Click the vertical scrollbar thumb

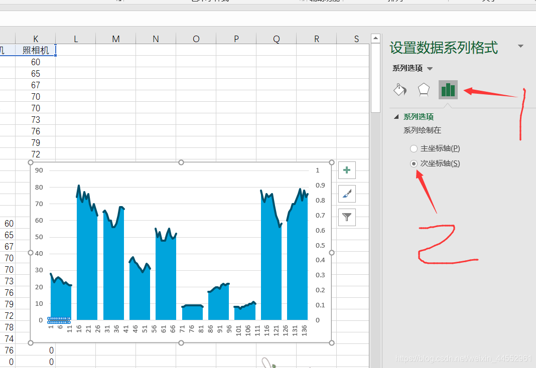click(x=375, y=78)
